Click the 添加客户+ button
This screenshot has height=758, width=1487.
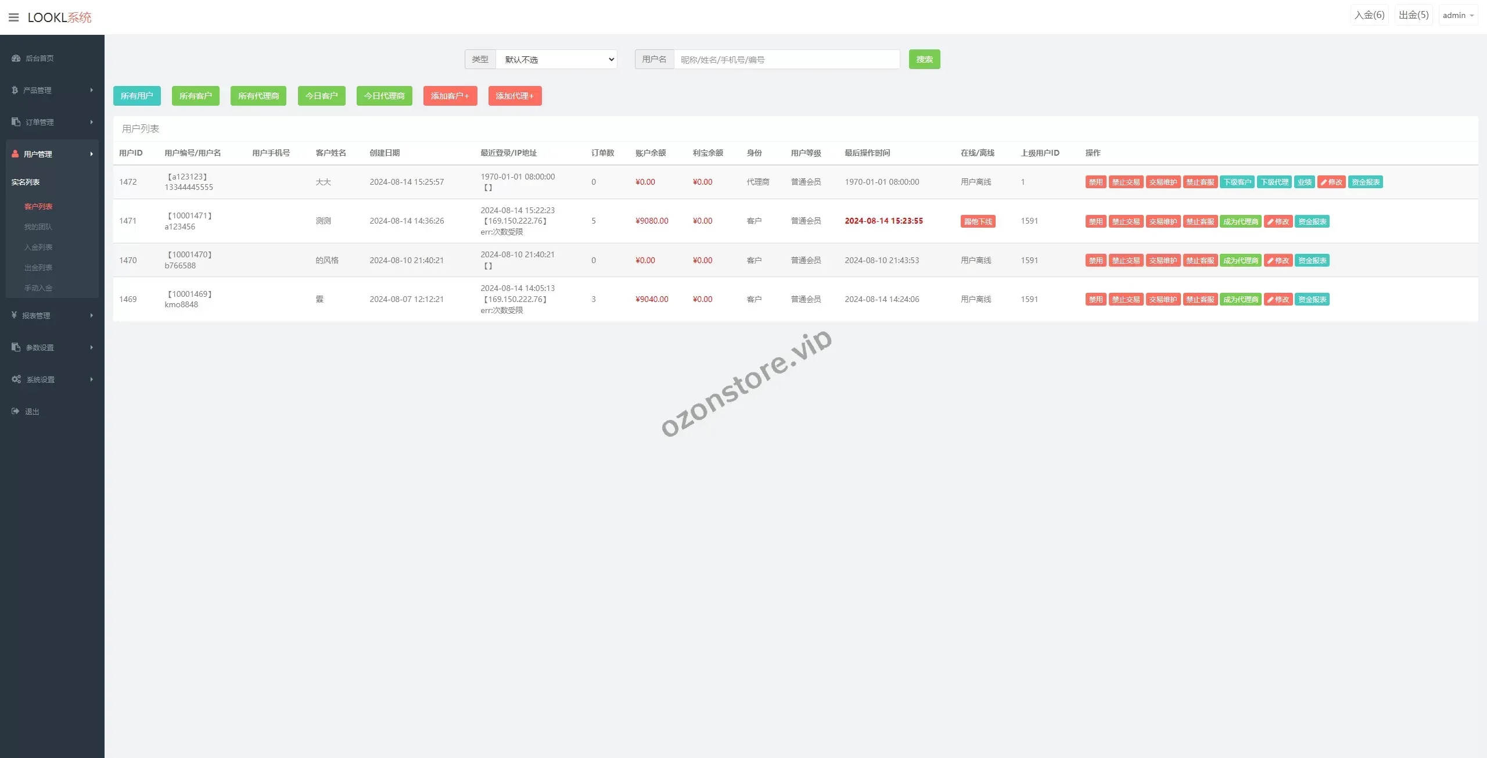[x=450, y=96]
